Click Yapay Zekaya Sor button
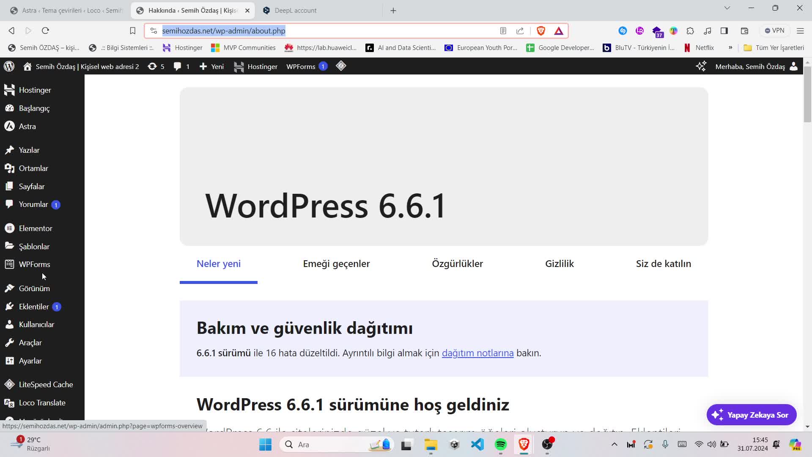This screenshot has height=457, width=812. (752, 415)
